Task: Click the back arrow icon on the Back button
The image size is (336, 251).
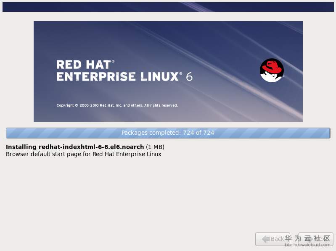Action: click(266, 239)
